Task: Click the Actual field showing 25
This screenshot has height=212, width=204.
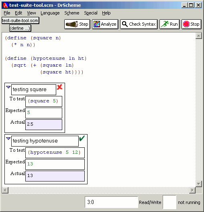Action: 44,124
